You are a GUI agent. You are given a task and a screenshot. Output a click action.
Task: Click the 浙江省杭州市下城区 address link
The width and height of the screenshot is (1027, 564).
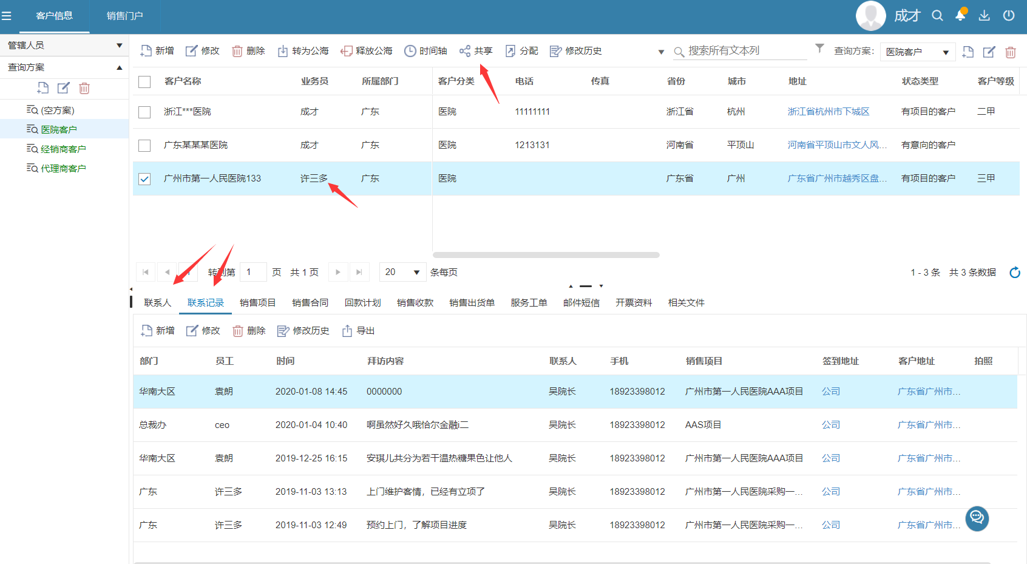pos(828,112)
